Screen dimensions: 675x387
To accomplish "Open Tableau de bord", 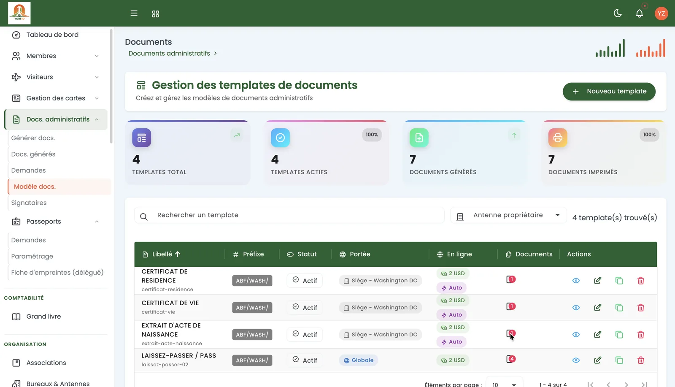I will tap(52, 35).
